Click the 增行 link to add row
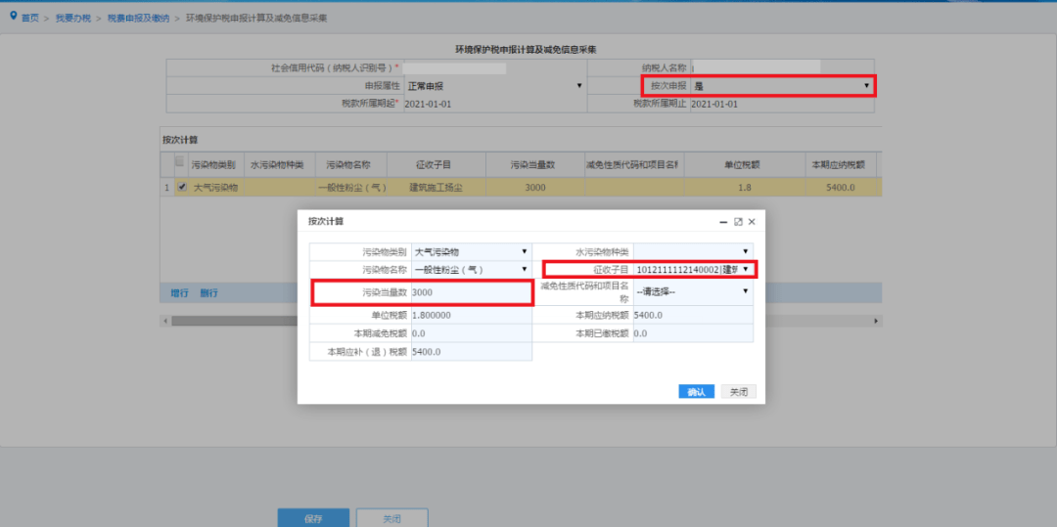 [x=179, y=293]
